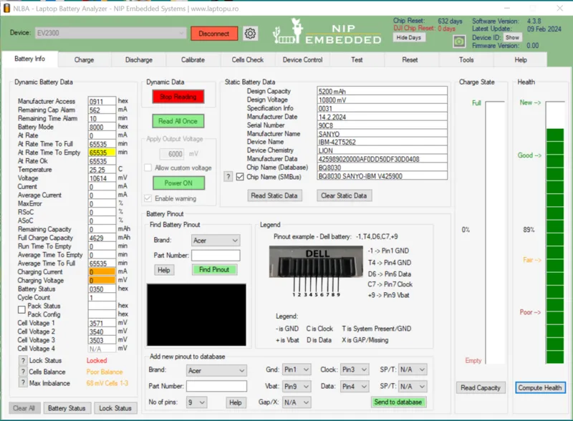Switch to the Discharge tab
This screenshot has height=421, width=573.
point(139,59)
